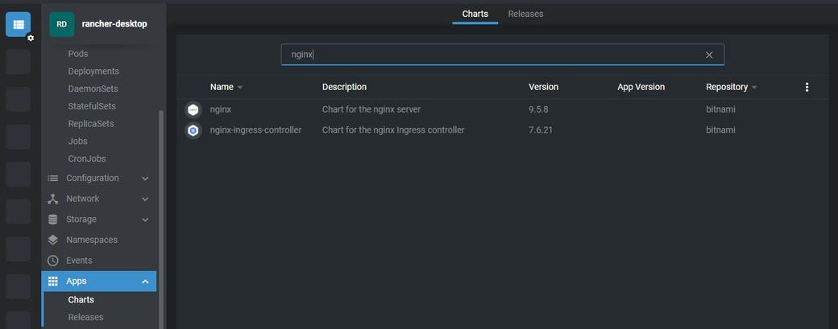Viewport: 838px width, 329px height.
Task: Switch to the Releases tab
Action: coord(525,14)
